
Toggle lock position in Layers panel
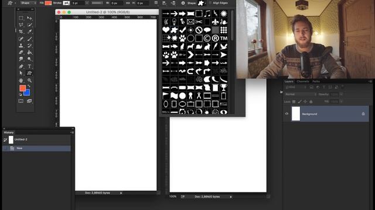[x=305, y=101]
